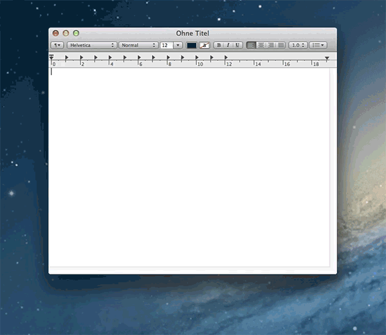This screenshot has height=335, width=386.
Task: Open the Normal typeface style dropdown
Action: 138,45
